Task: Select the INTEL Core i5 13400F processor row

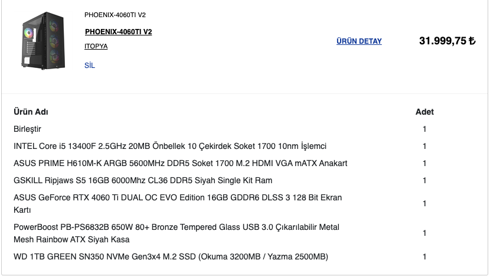Action: (x=170, y=146)
